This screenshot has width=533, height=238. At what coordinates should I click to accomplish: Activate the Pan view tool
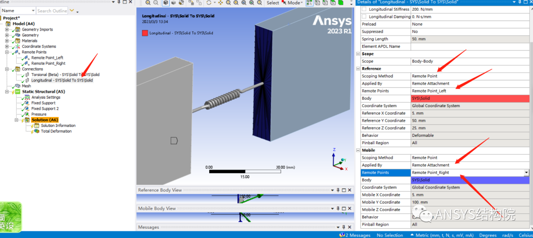pos(220,3)
